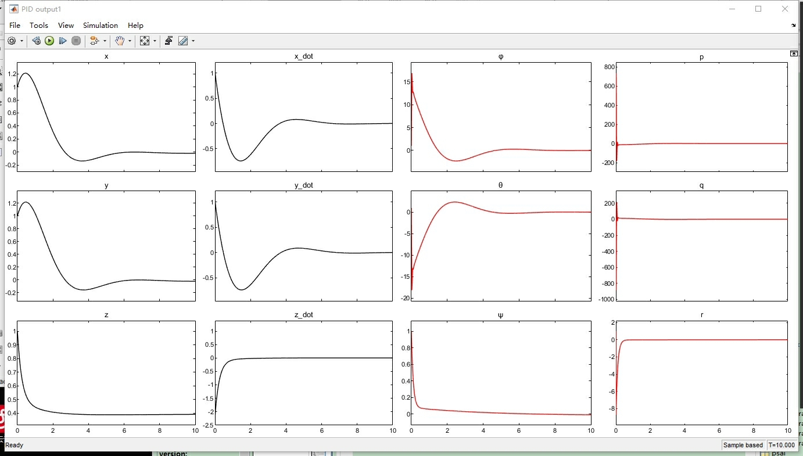The image size is (803, 456).
Task: Click the Sample based status field
Action: click(x=743, y=444)
